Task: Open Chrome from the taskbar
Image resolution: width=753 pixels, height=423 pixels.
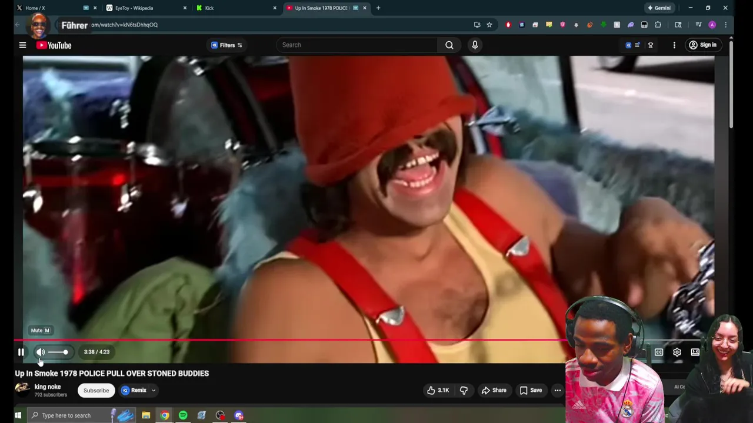Action: coord(165,415)
